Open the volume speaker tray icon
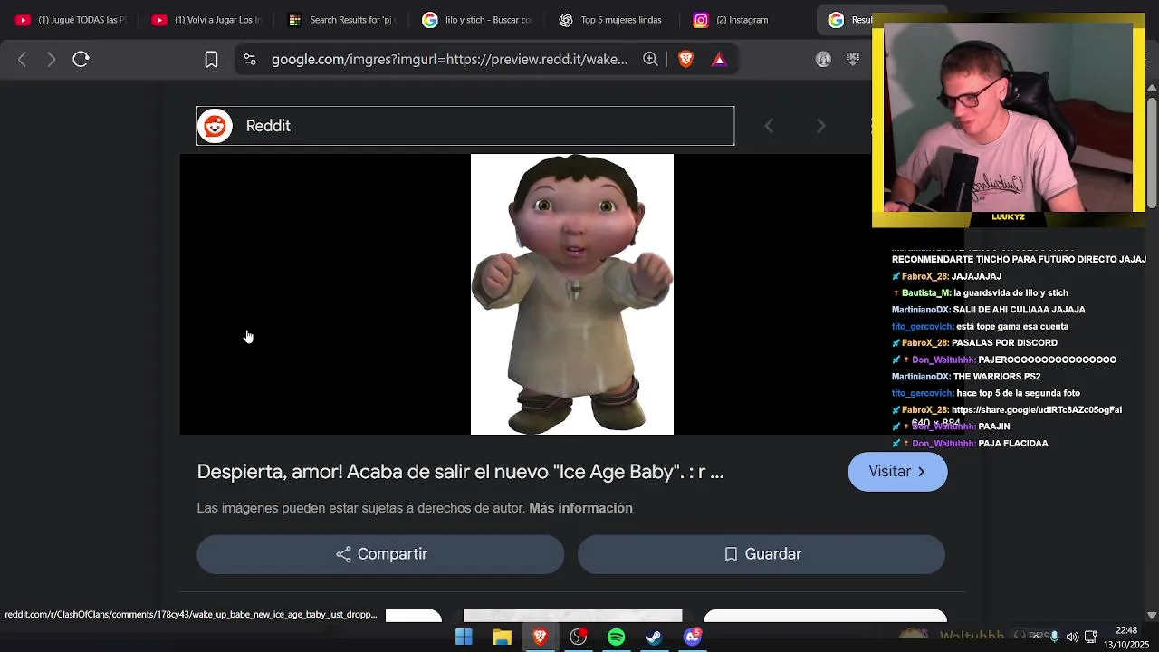Screen dimensions: 1159x652 1072,637
